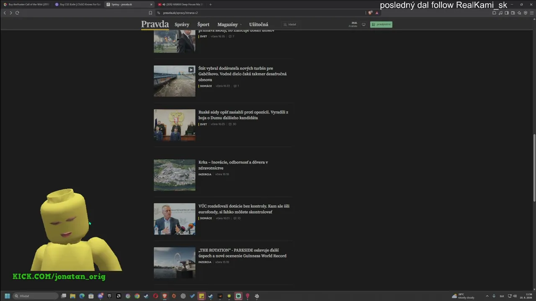Click the Brave Rewards triangle icon
The image size is (536, 301).
click(376, 13)
